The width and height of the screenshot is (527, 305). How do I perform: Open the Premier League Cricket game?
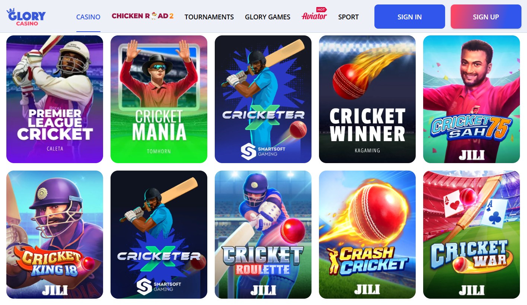tap(55, 99)
